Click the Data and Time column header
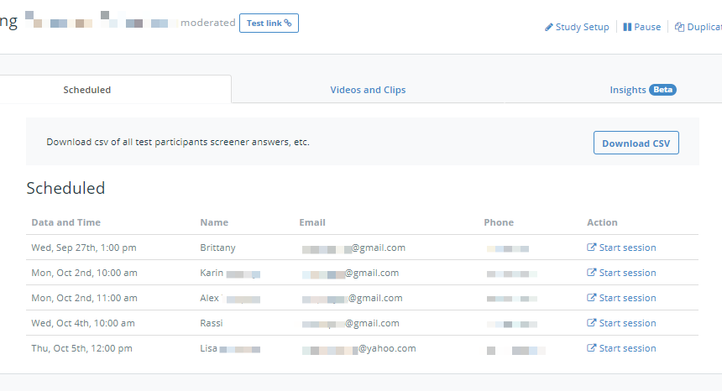The height and width of the screenshot is (391, 722). 65,222
